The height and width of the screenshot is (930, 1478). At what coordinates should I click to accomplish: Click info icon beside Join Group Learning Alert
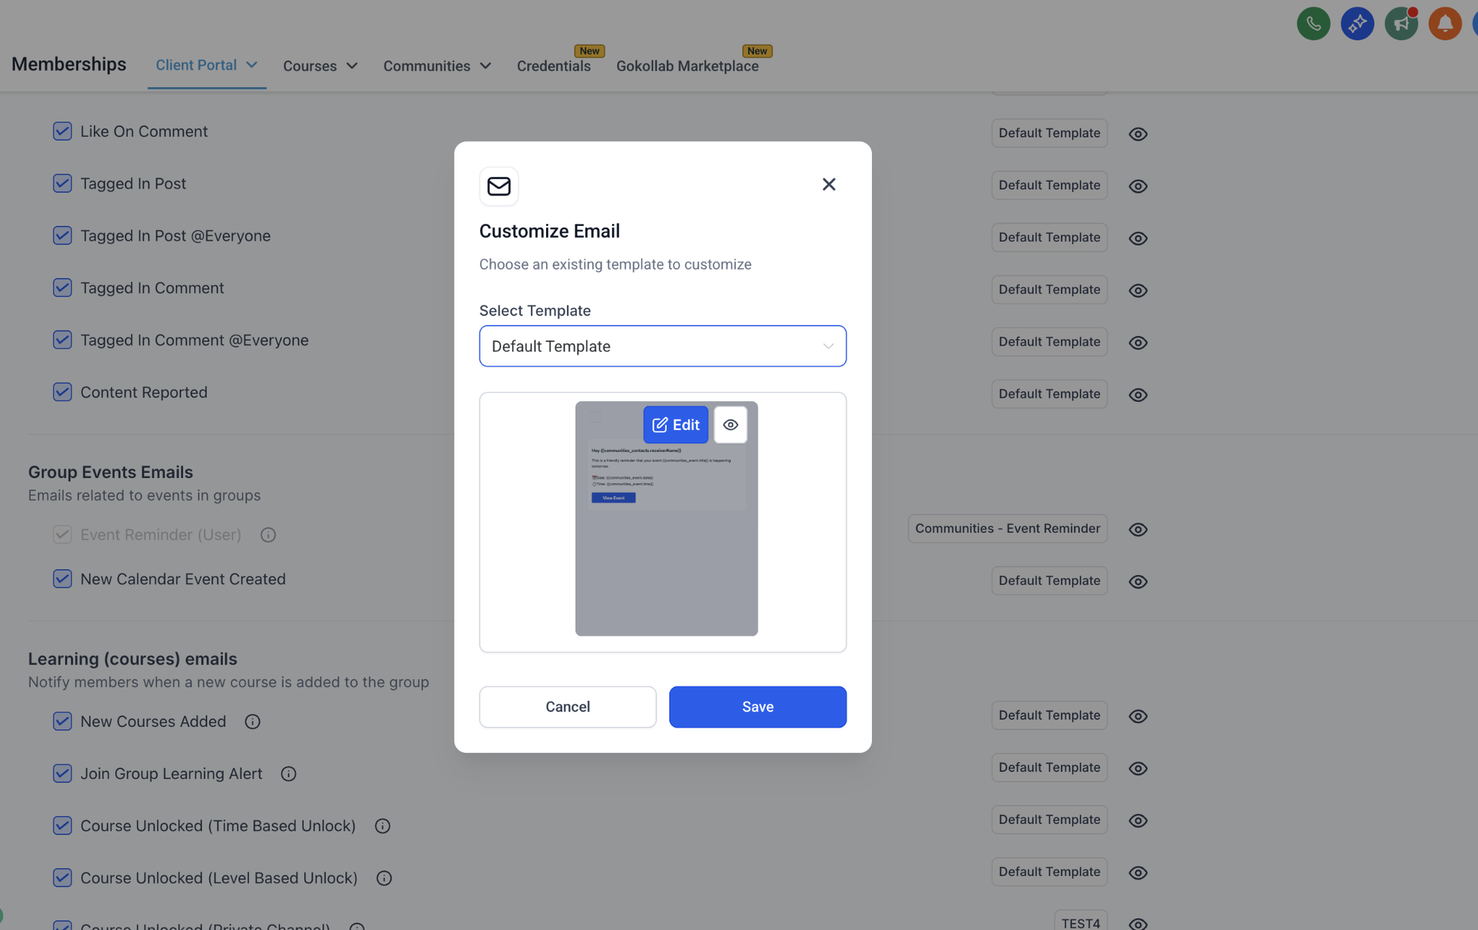[x=288, y=774]
